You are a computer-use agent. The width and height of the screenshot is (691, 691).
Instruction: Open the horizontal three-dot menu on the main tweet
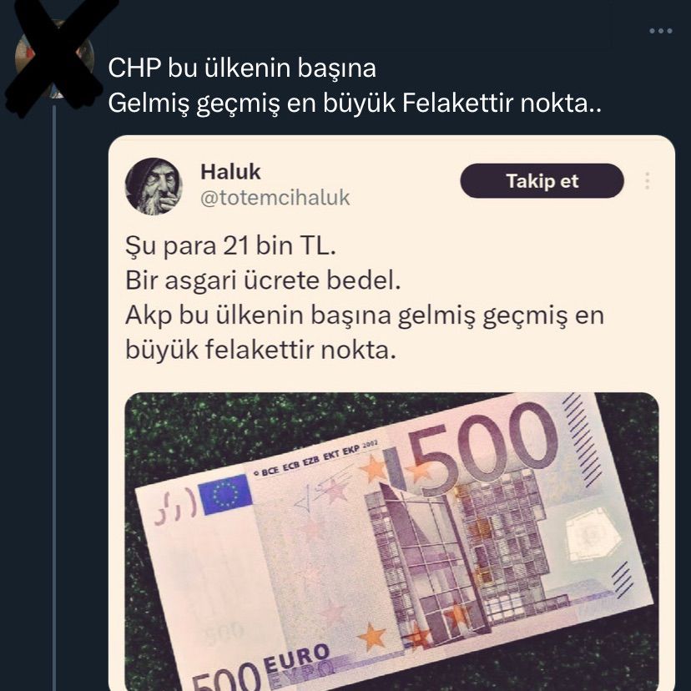[x=661, y=31]
